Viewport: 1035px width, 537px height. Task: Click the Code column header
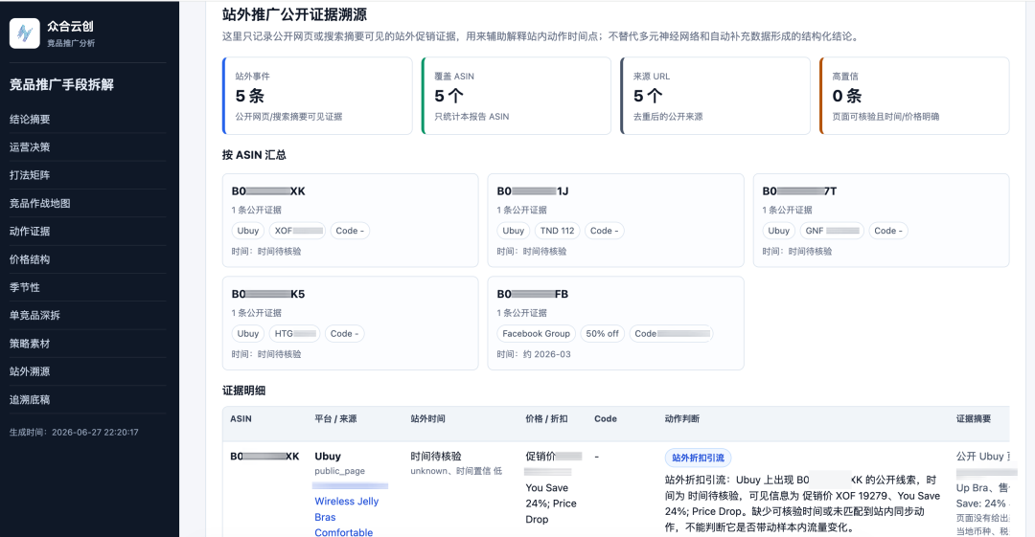pos(606,419)
